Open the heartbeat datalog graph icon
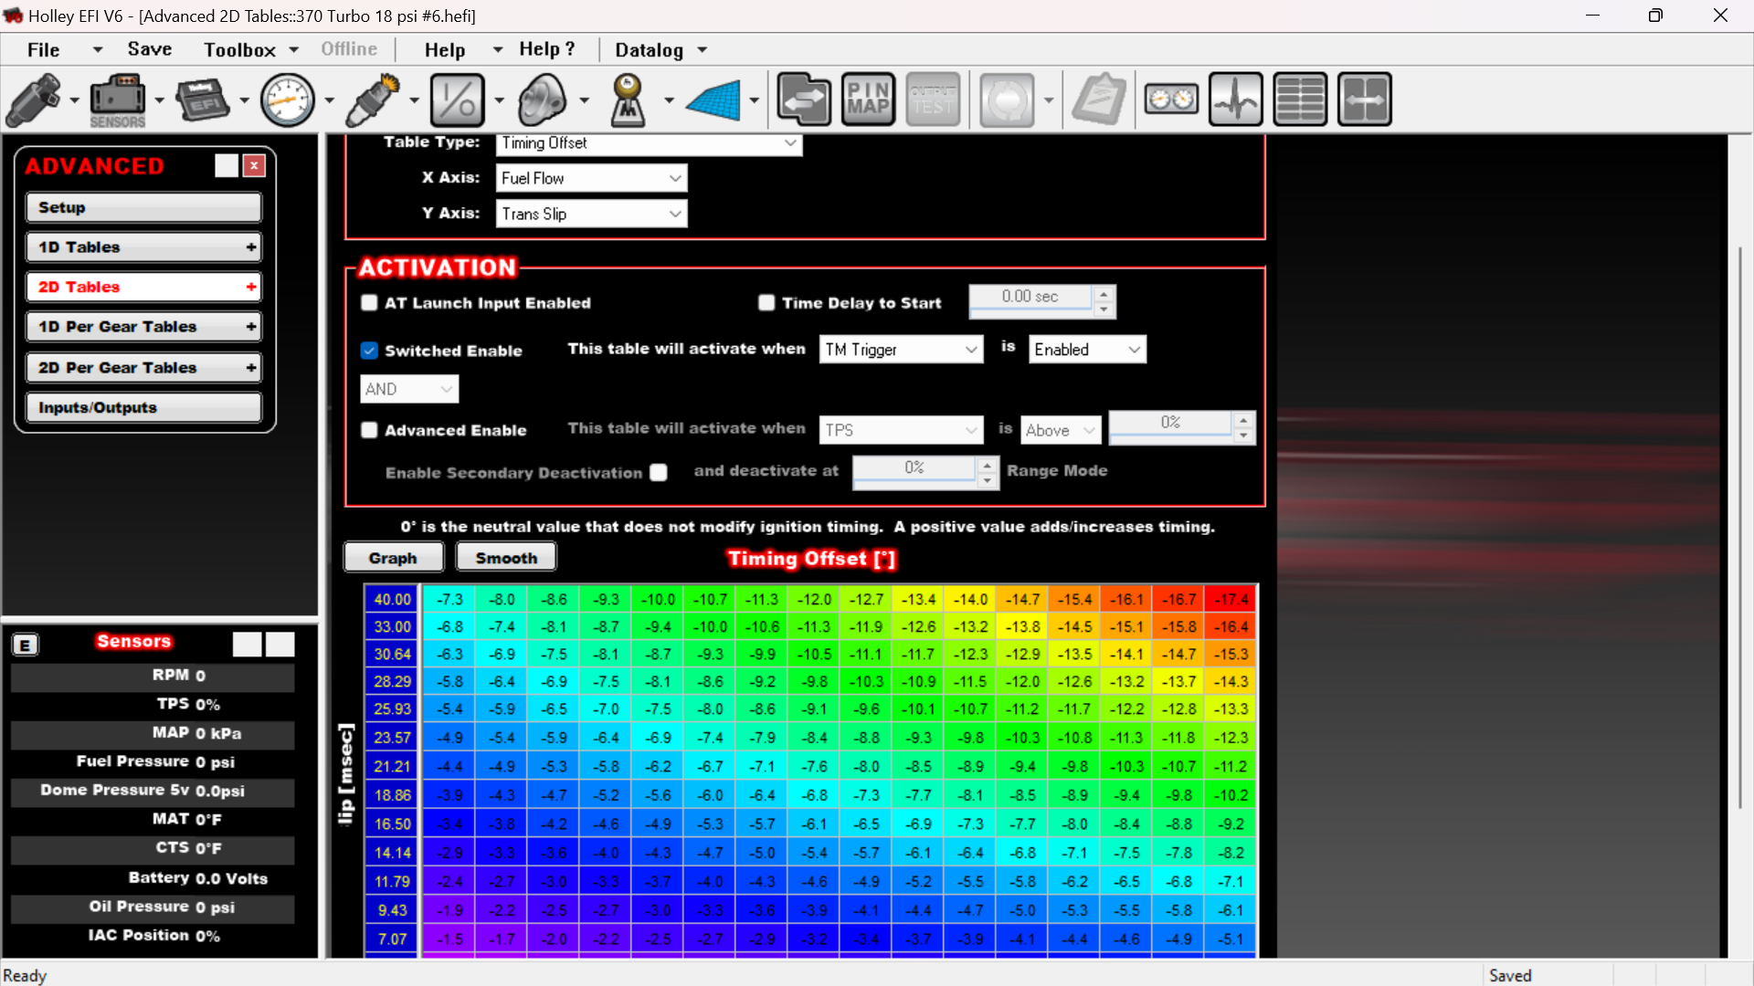The height and width of the screenshot is (986, 1754). pyautogui.click(x=1235, y=100)
